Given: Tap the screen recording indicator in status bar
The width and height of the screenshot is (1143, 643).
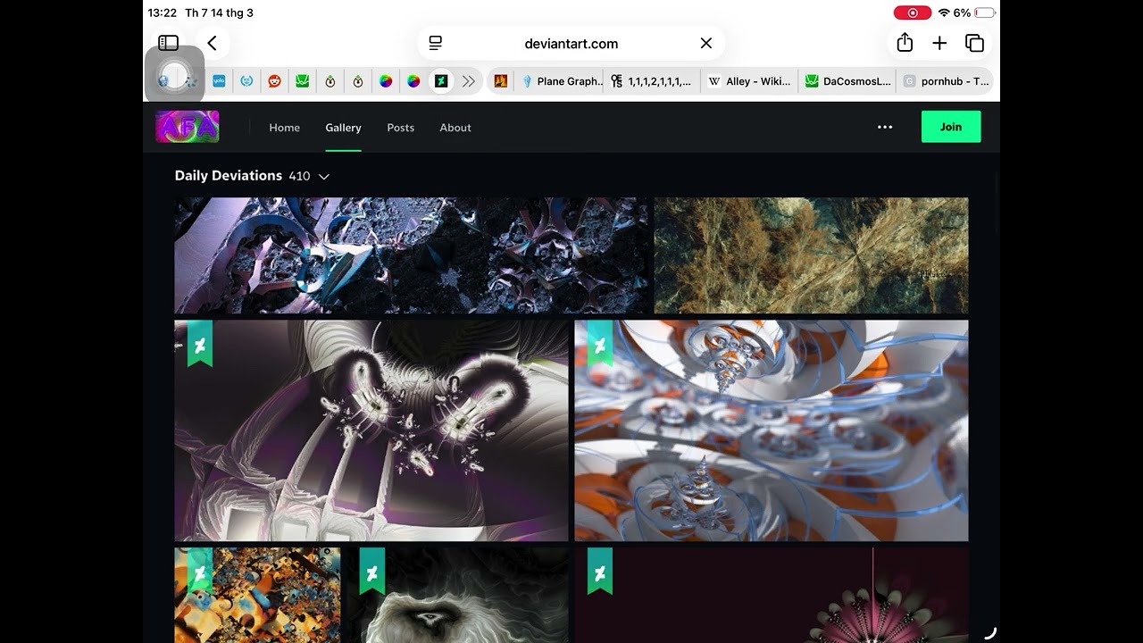Looking at the screenshot, I should click(x=913, y=13).
